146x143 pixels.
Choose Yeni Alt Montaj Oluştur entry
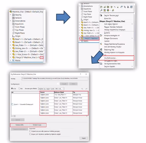coord(116,47)
